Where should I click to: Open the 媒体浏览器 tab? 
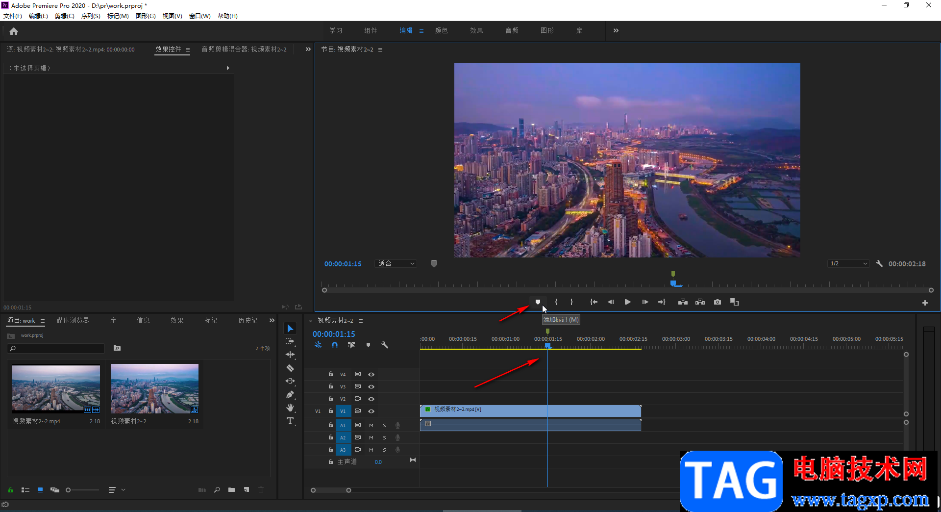coord(73,320)
